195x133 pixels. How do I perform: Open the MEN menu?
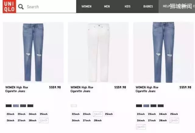(x=107, y=6)
